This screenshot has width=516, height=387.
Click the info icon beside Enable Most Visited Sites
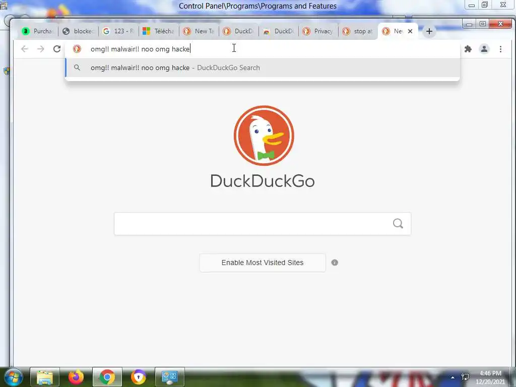[335, 263]
